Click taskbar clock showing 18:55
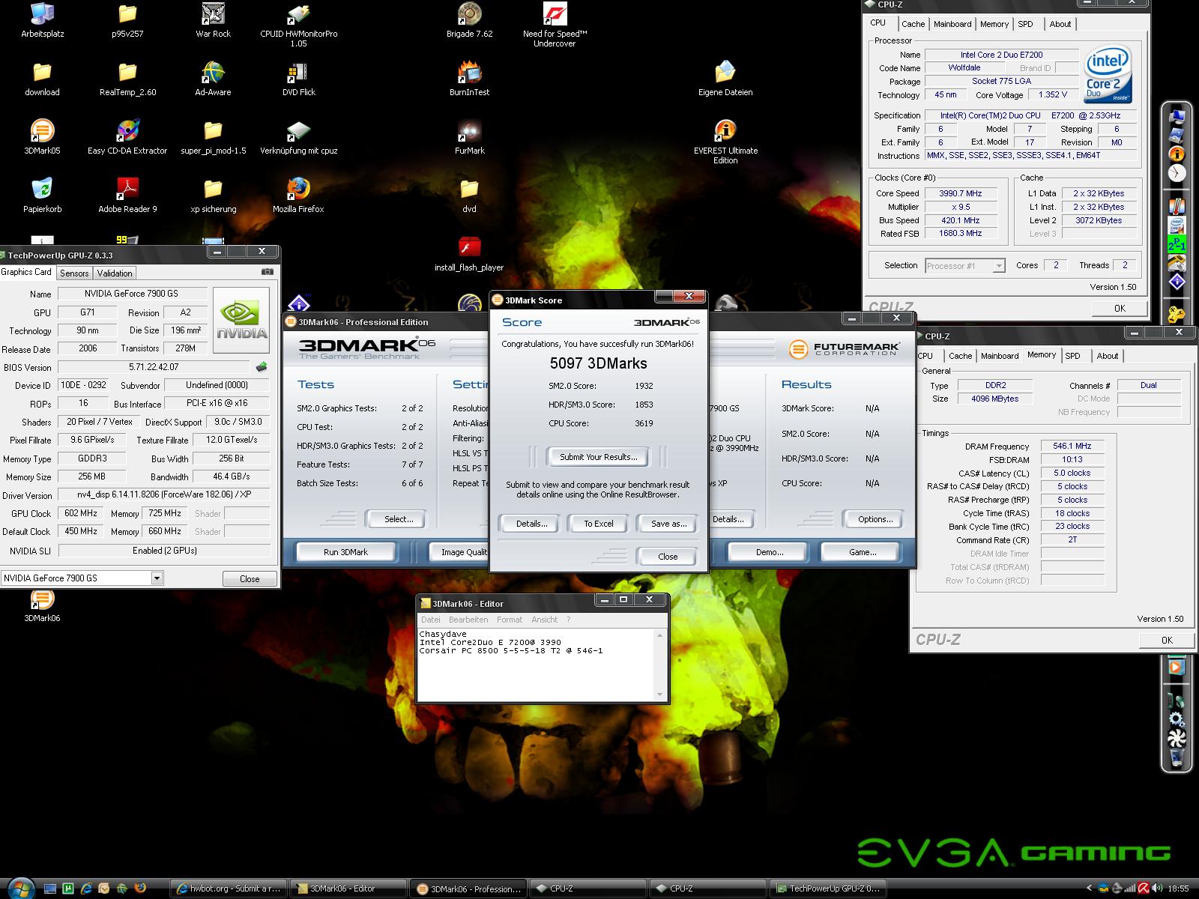The width and height of the screenshot is (1199, 899). tap(1179, 889)
